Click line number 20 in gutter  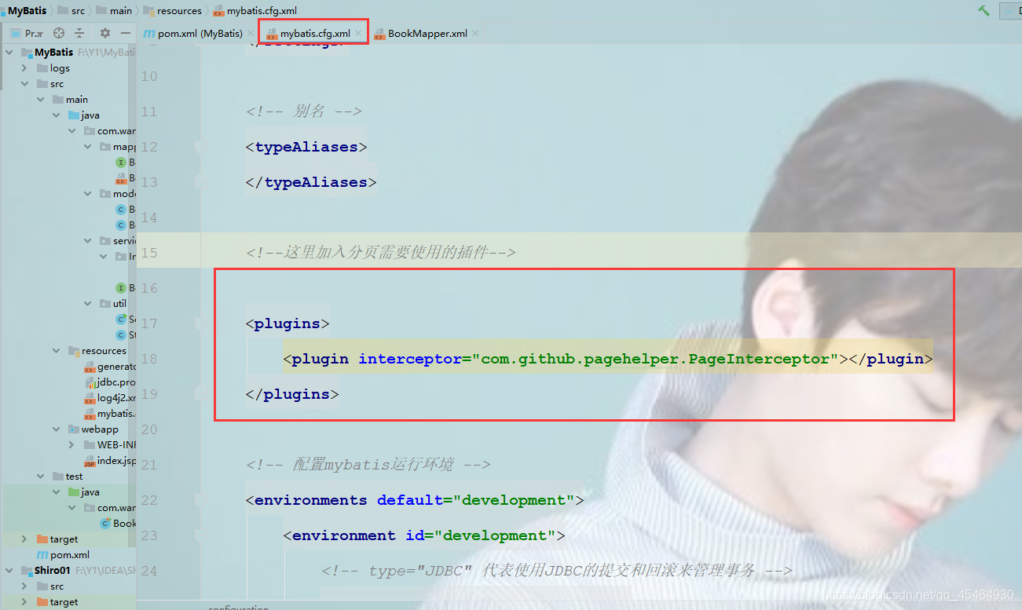[148, 429]
